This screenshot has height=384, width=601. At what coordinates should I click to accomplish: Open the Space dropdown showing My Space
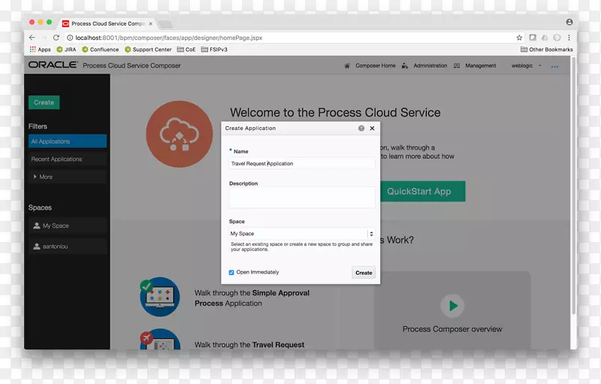[301, 234]
